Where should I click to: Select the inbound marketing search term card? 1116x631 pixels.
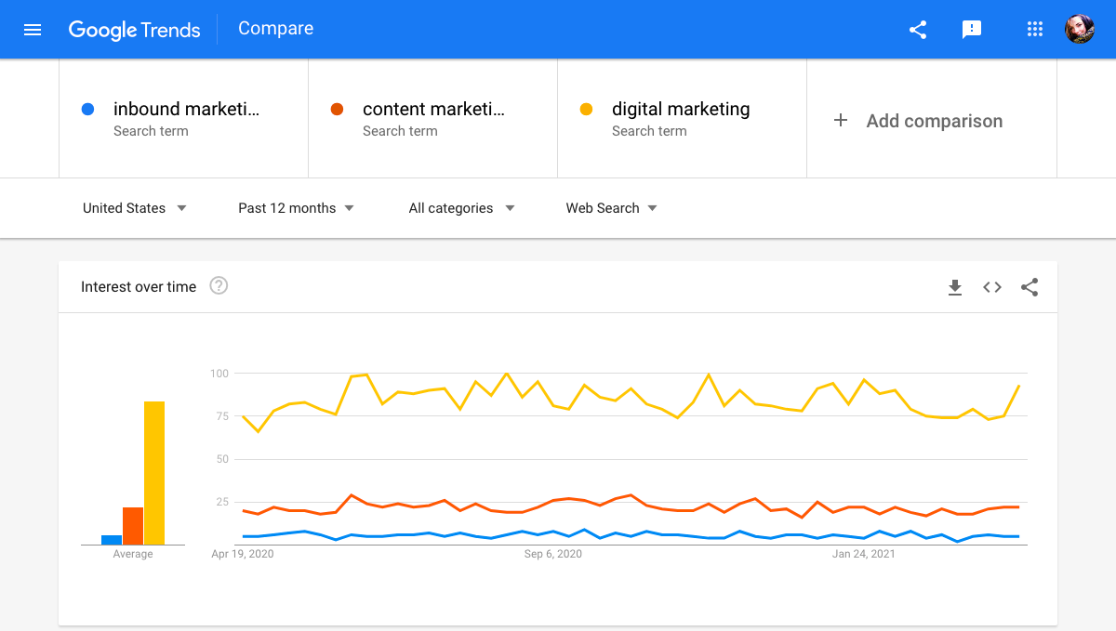(183, 118)
